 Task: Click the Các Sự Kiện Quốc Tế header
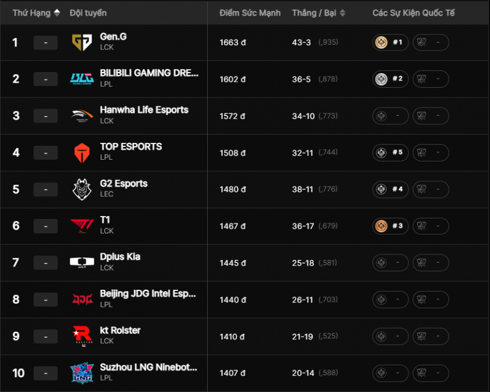[x=413, y=13]
